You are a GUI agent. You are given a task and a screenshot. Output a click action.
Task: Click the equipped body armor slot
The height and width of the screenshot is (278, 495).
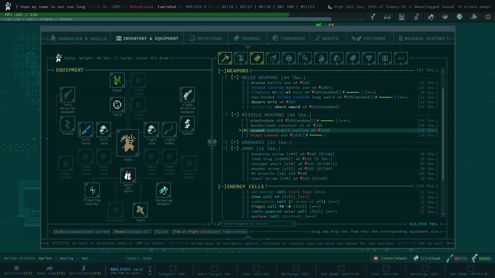coord(128,143)
